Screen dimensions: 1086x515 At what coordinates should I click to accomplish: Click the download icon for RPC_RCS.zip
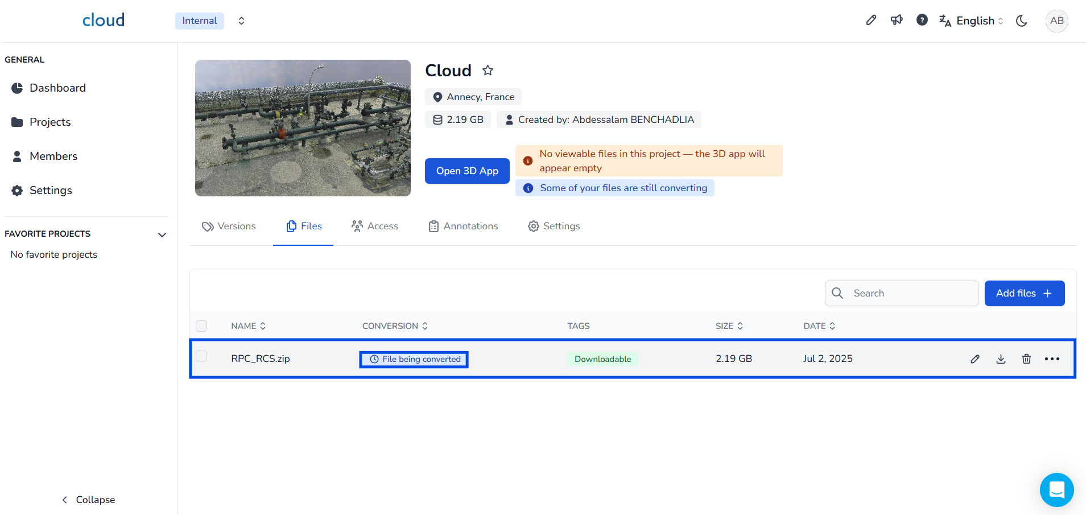[x=1001, y=359]
